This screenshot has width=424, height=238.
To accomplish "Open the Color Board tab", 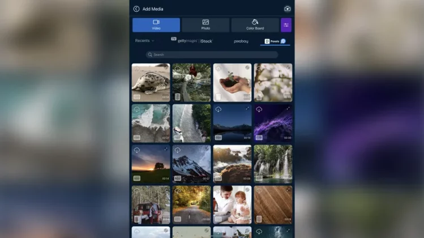I will click(x=255, y=25).
